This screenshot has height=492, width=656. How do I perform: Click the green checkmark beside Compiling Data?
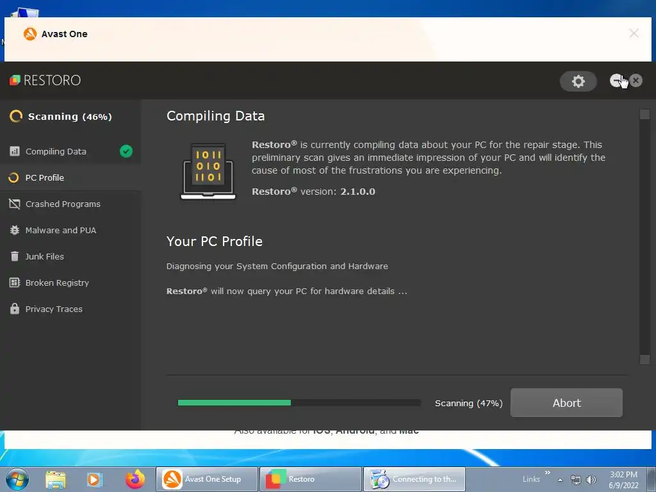pyautogui.click(x=126, y=151)
